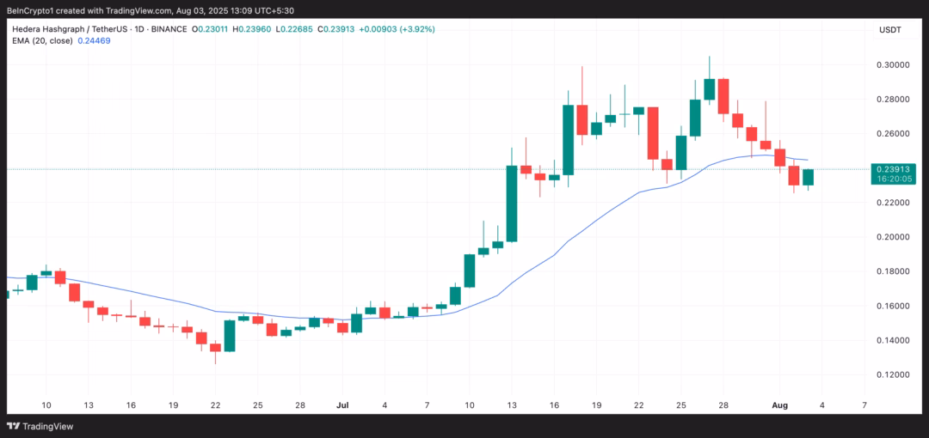This screenshot has width=929, height=438.
Task: Click the +3.92% change value in header
Action: (415, 28)
